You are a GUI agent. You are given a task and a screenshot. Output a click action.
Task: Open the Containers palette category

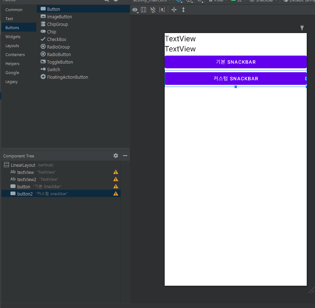tap(19, 55)
